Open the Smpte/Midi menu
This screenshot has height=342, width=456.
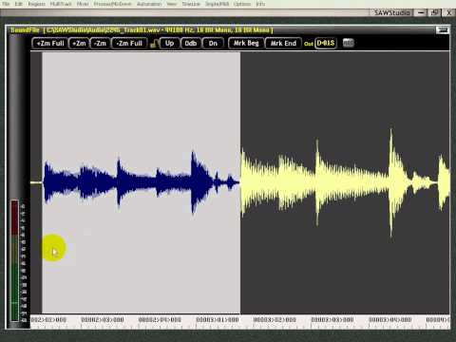(x=217, y=4)
